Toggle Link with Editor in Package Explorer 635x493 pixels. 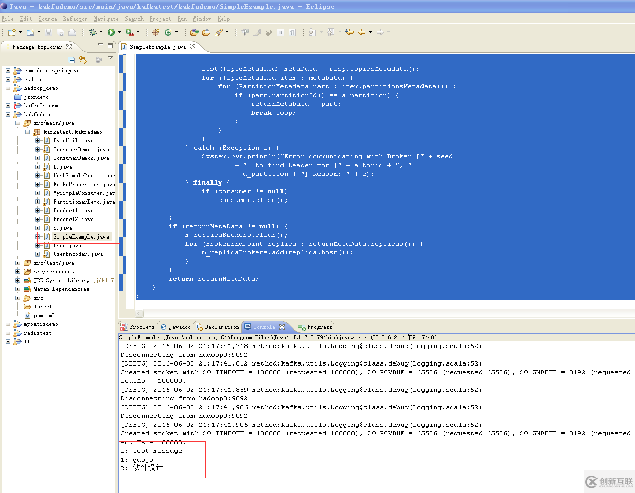[x=83, y=60]
